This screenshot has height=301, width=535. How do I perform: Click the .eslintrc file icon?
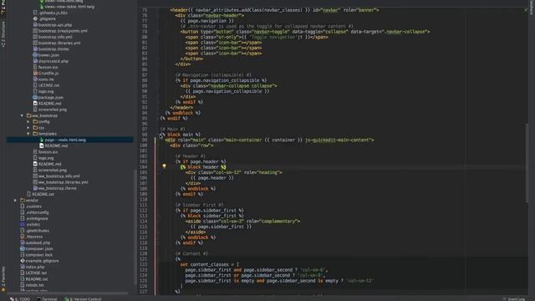[x=23, y=225]
